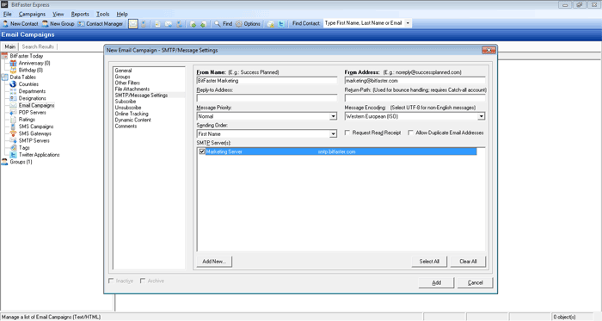Select Unsubscribe in settings list

(128, 108)
